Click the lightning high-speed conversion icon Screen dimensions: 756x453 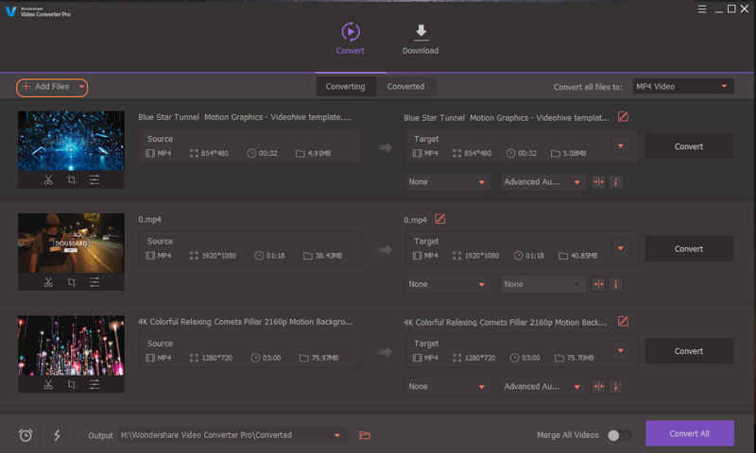point(57,435)
